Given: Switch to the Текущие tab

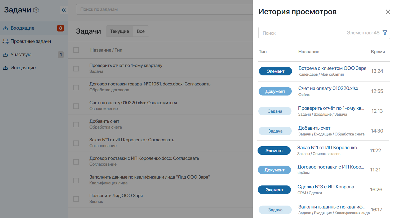Looking at the screenshot, I should pos(119,31).
